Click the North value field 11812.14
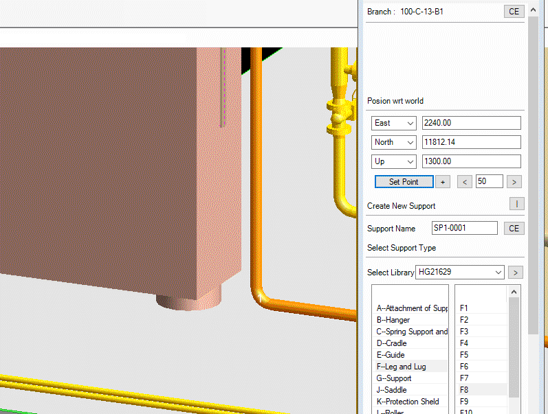This screenshot has height=414, width=548. click(472, 142)
